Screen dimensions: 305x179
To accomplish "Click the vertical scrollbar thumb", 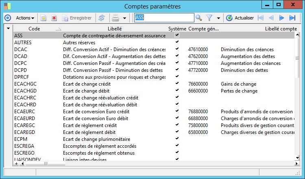I will click(297, 58).
